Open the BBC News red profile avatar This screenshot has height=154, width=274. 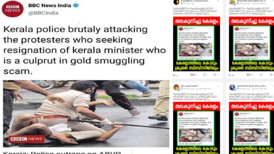(x=12, y=9)
